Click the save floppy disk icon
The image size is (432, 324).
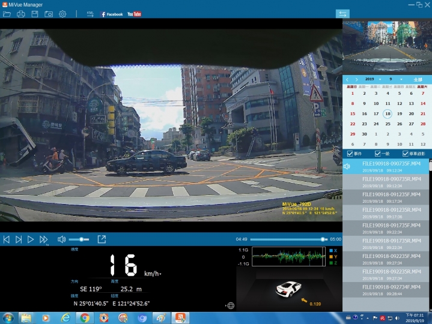click(35, 14)
